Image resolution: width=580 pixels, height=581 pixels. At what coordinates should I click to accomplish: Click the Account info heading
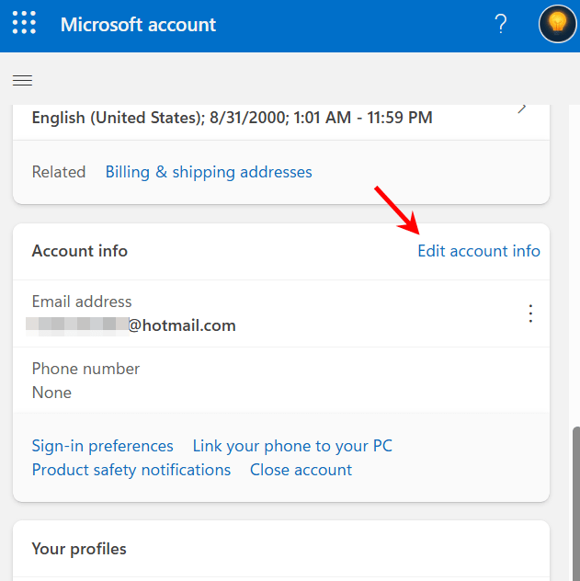pyautogui.click(x=80, y=251)
